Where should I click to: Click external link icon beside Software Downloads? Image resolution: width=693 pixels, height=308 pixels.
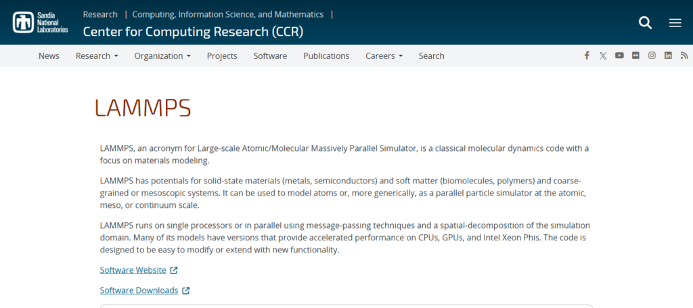[186, 291]
